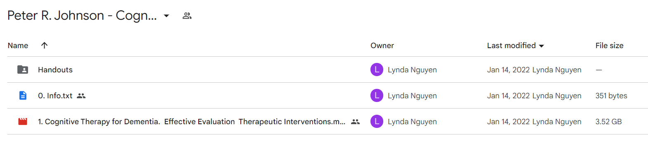Open the Cognitive Therapy for Dementia video file
Screen dimensions: 648x153
tap(192, 121)
